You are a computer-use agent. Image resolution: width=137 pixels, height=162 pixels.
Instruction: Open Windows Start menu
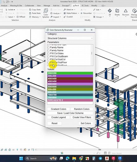21,159
